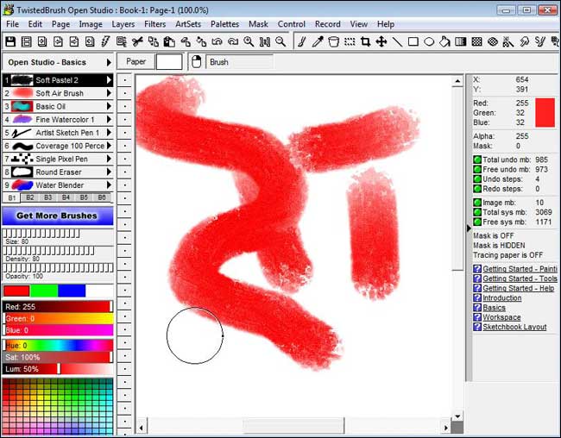Click the Paper button
The width and height of the screenshot is (561, 438).
pyautogui.click(x=136, y=61)
